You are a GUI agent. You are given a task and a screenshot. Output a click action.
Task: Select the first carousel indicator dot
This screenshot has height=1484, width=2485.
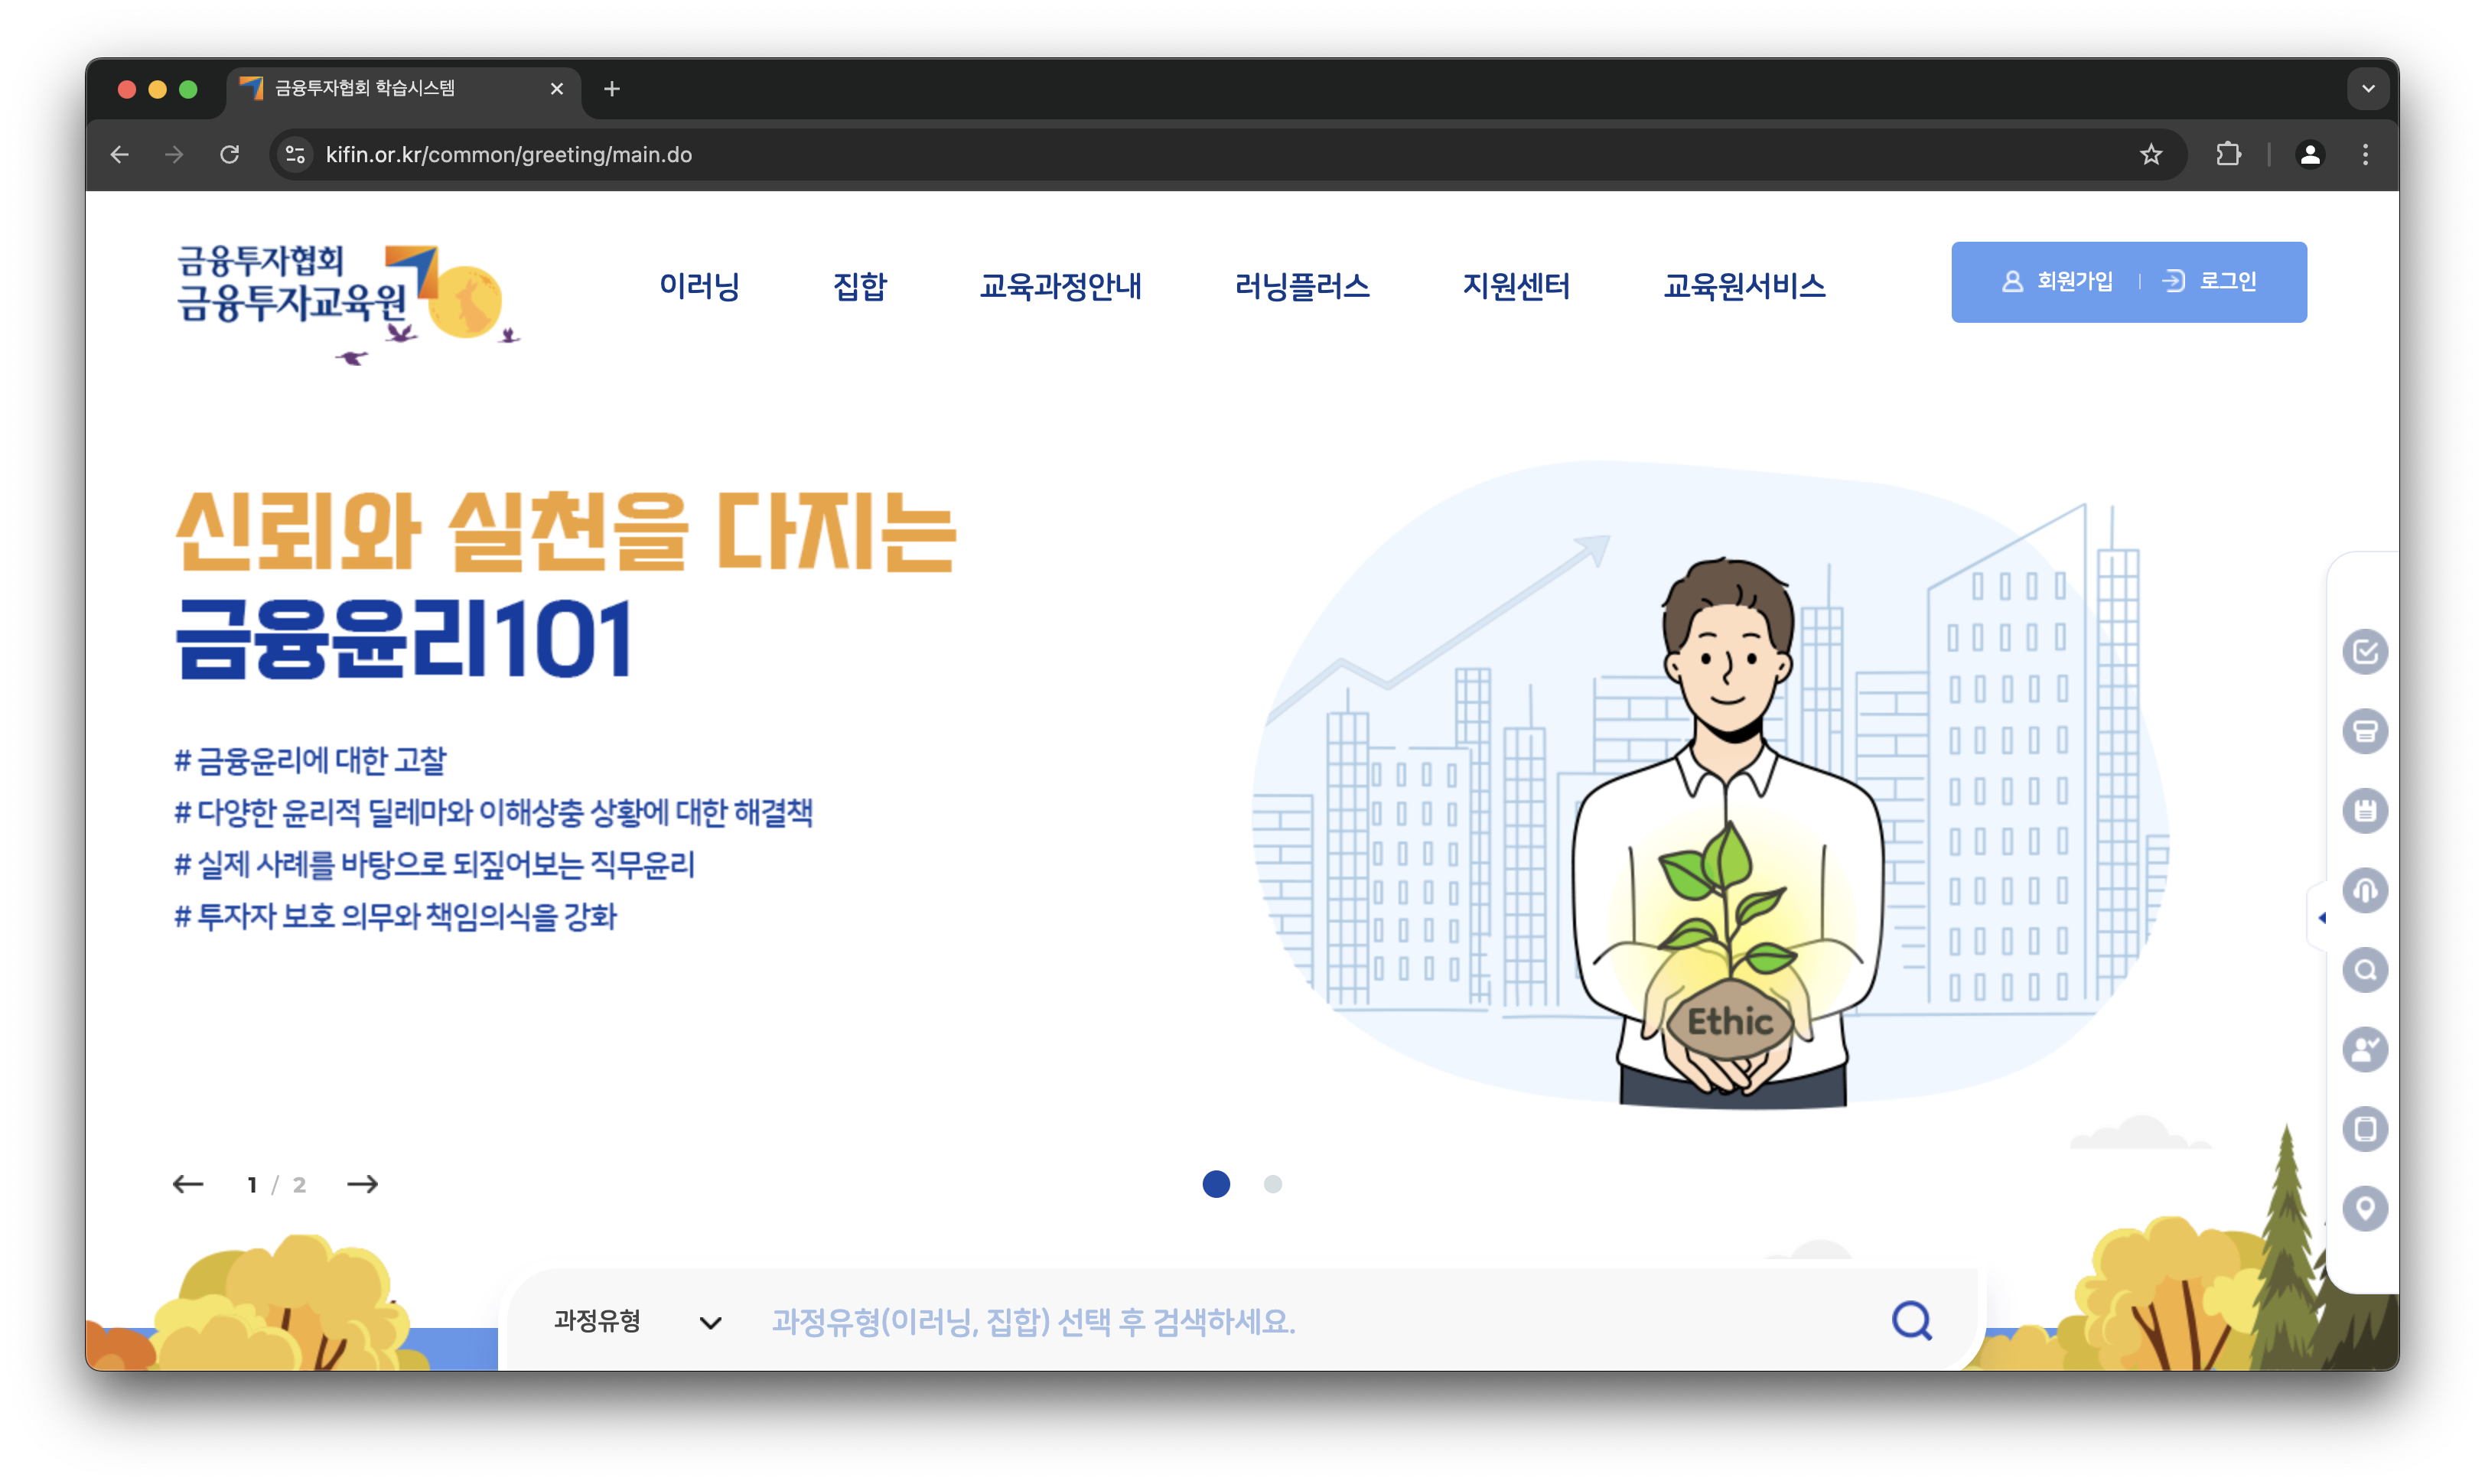point(1217,1185)
